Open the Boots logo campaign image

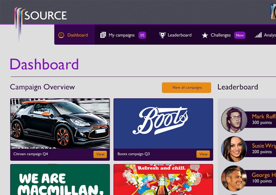[x=163, y=124]
